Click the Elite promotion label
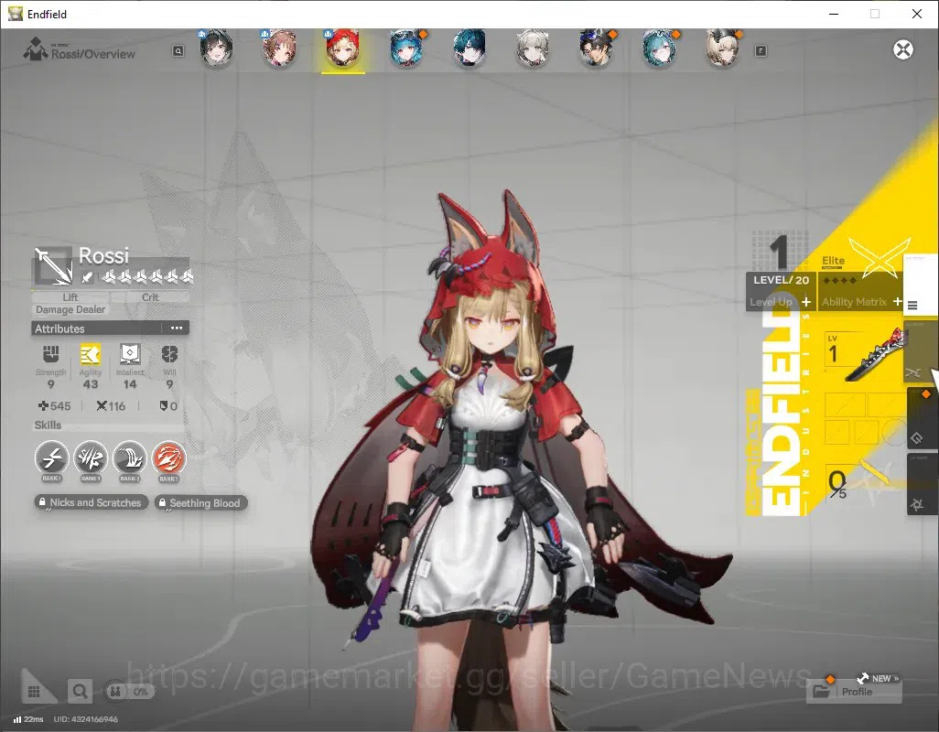939x732 pixels. (833, 261)
